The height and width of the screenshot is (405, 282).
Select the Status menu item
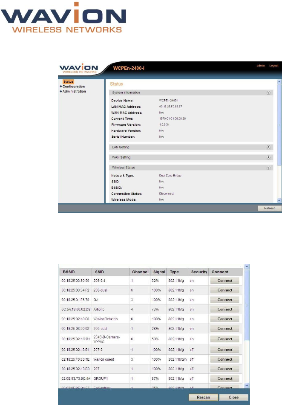69,81
